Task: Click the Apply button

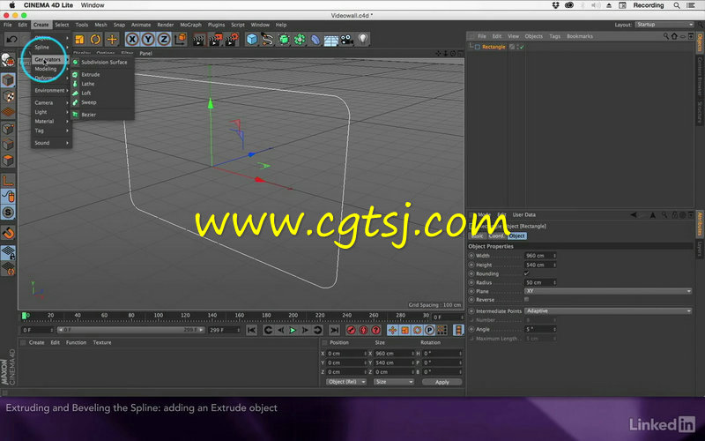Action: tap(442, 382)
